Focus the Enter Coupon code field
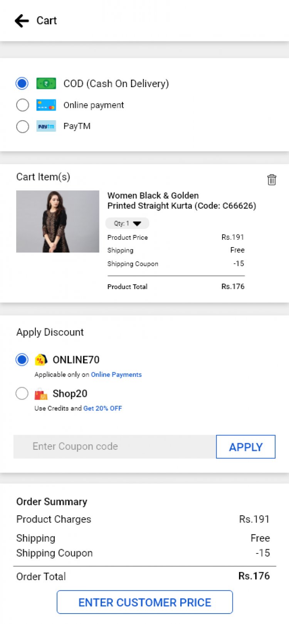Image resolution: width=289 pixels, height=624 pixels. pos(115,447)
